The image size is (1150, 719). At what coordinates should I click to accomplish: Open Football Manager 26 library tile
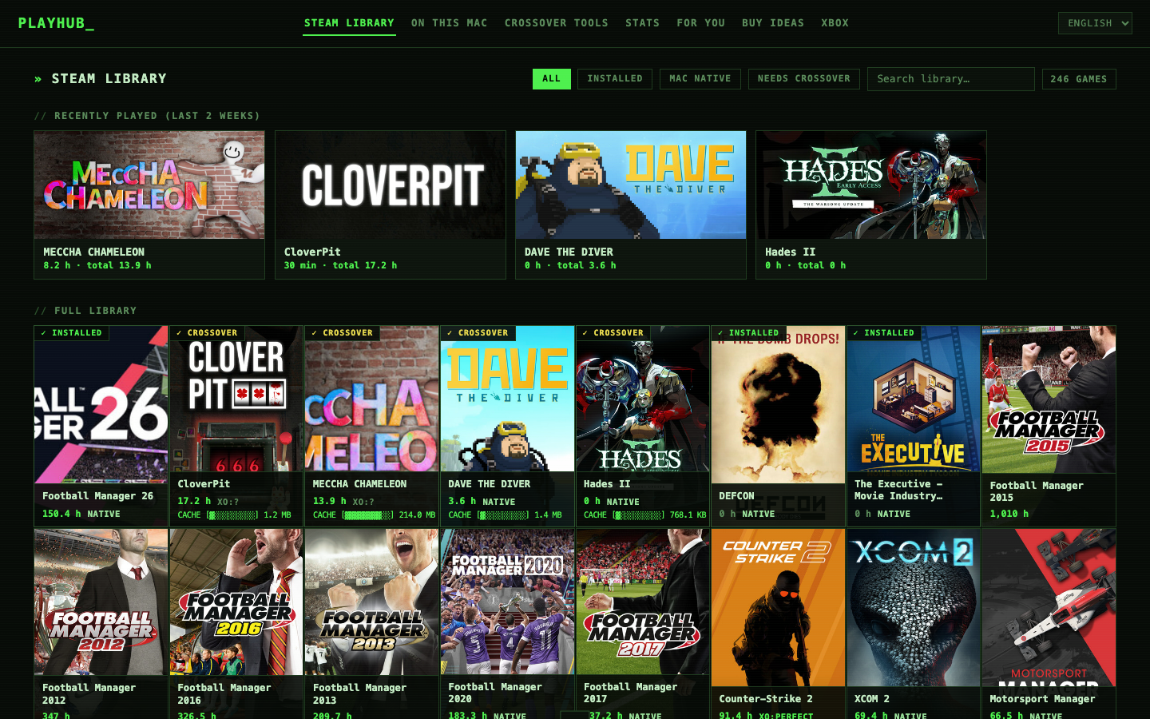click(101, 426)
